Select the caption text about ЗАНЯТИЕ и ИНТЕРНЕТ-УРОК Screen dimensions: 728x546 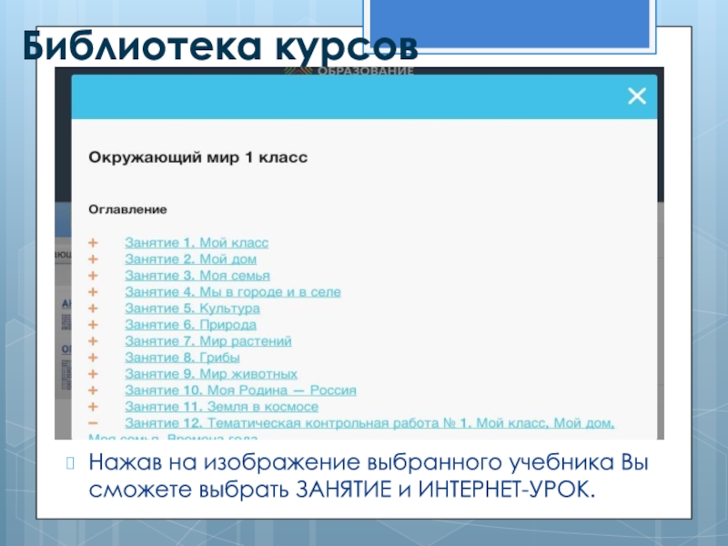pyautogui.click(x=369, y=476)
